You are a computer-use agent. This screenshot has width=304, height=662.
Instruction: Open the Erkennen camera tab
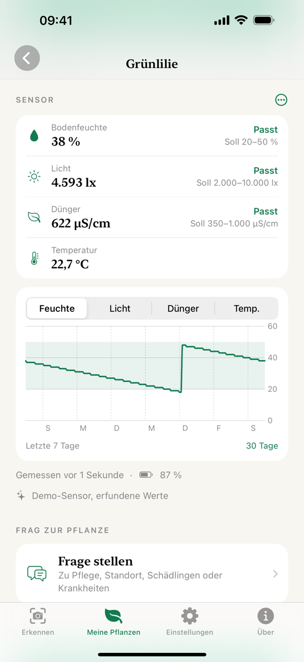point(38,622)
